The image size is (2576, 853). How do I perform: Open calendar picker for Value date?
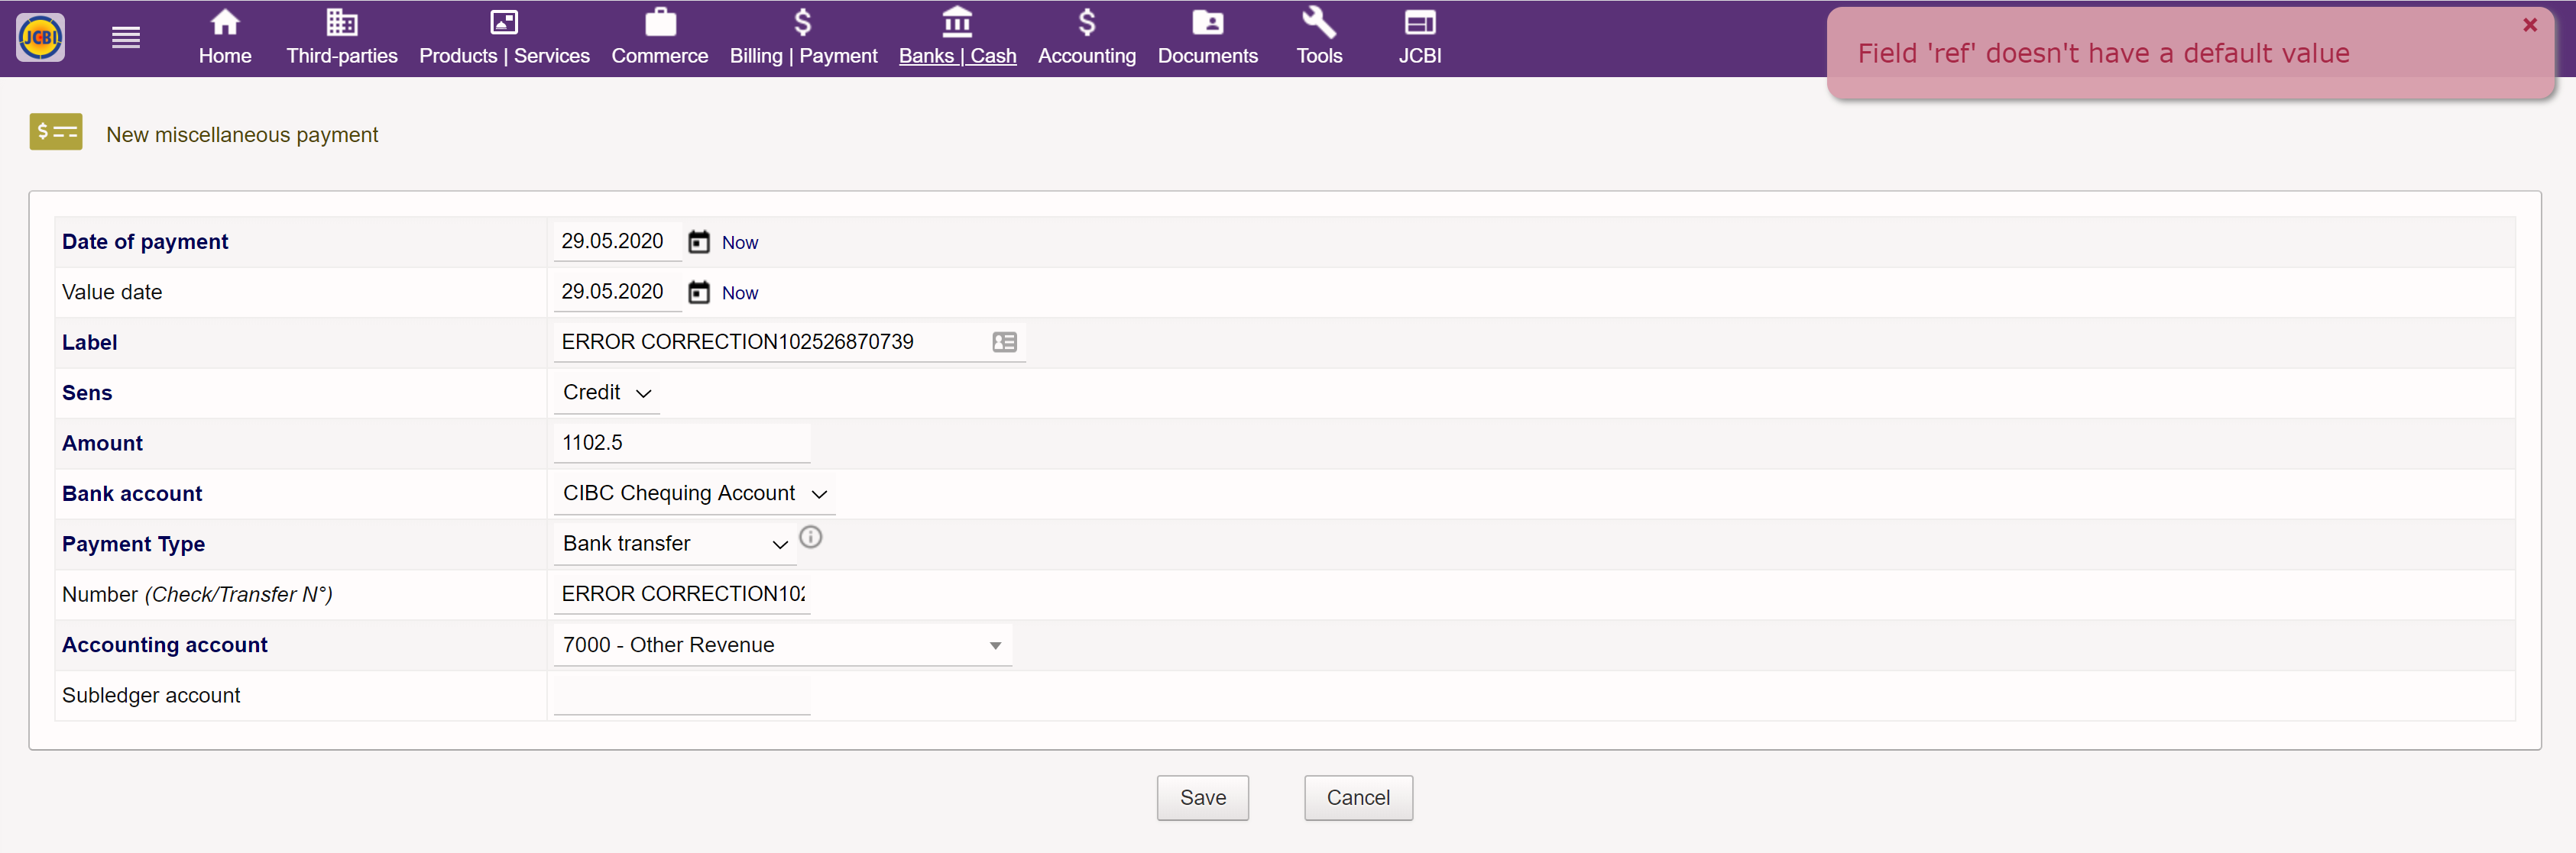click(698, 292)
